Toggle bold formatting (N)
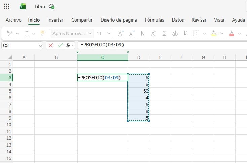Screen dimensions: 247x163 point(142,33)
